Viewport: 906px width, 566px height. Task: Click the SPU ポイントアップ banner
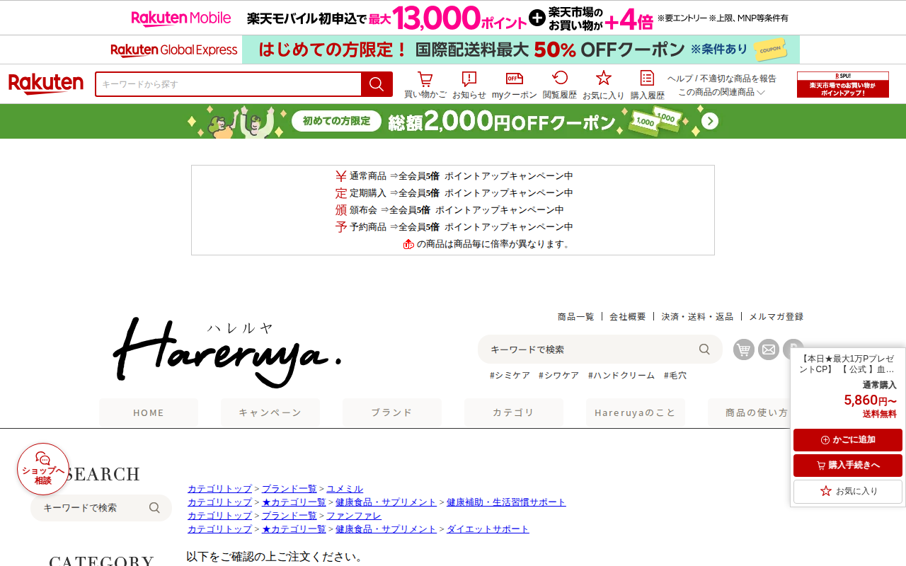click(x=843, y=84)
